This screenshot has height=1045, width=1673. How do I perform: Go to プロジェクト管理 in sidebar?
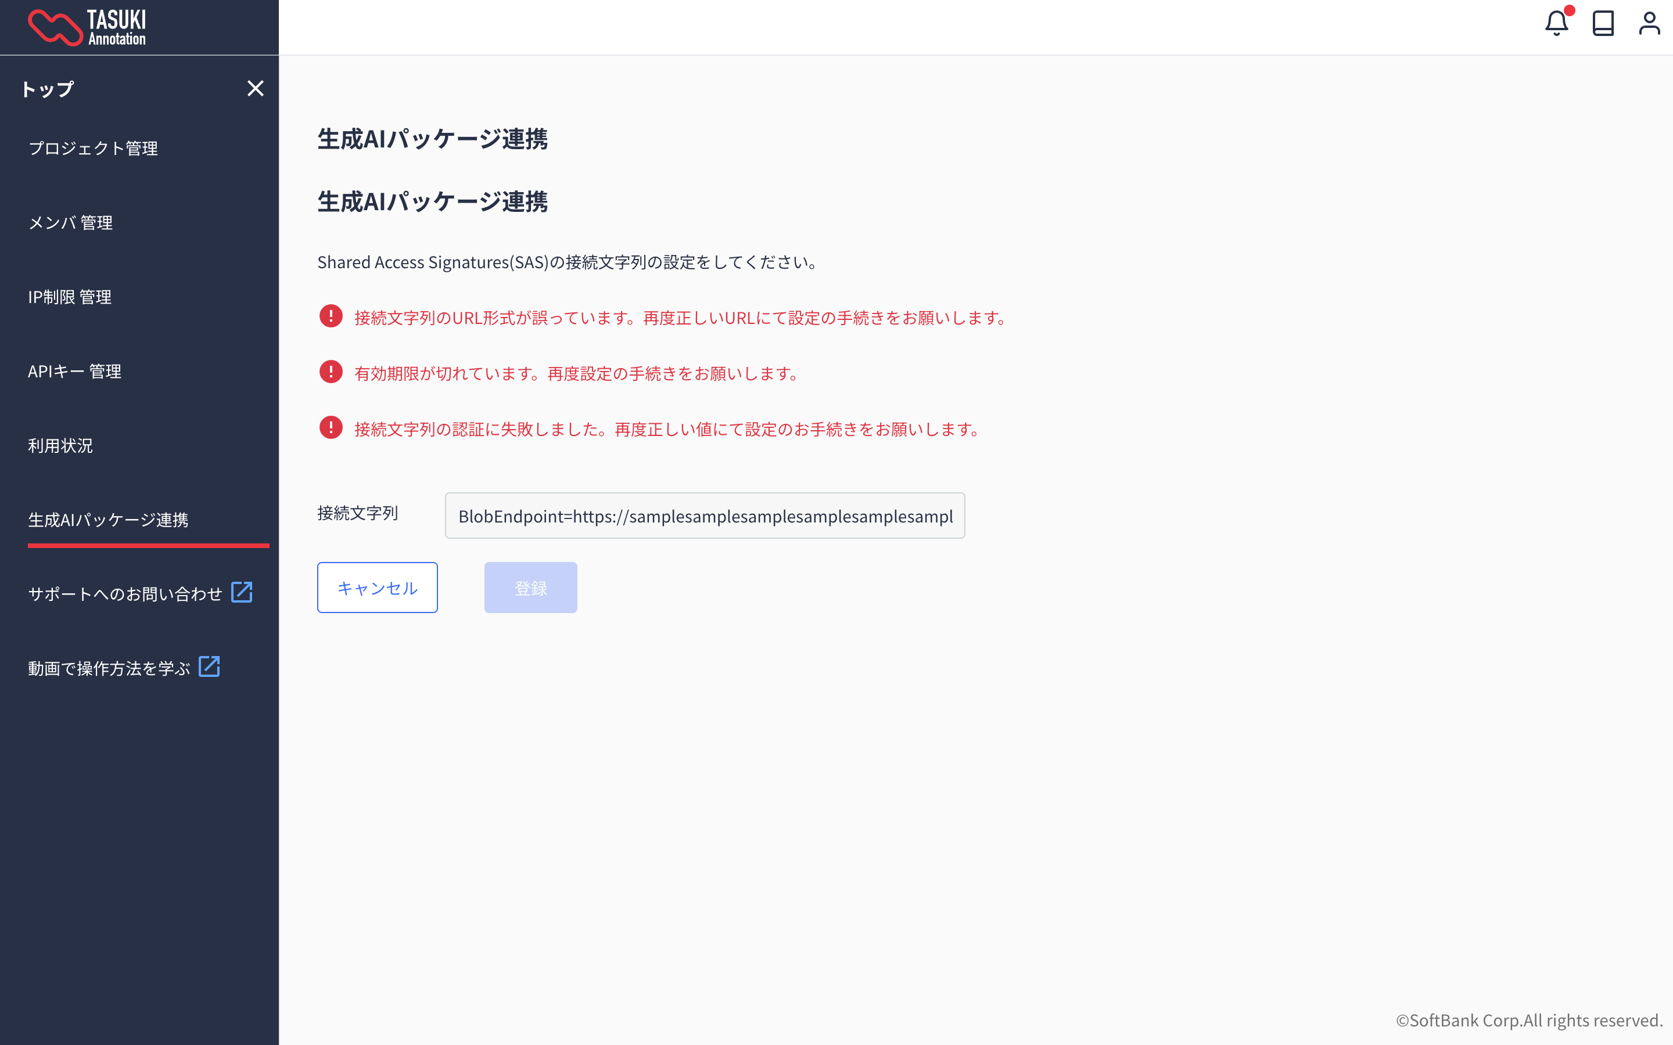pos(92,149)
